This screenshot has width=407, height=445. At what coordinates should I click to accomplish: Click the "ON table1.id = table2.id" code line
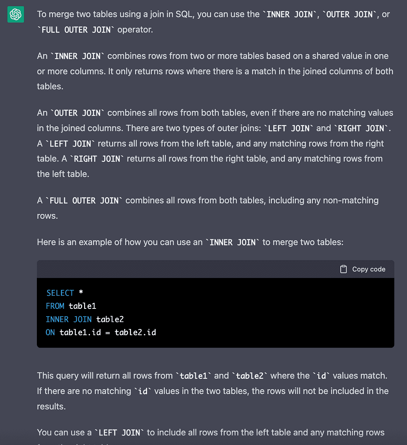coord(101,332)
